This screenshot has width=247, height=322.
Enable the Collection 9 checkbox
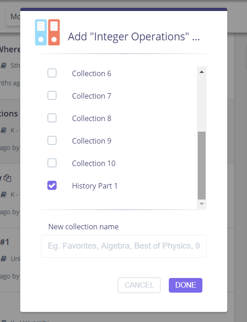tap(52, 140)
